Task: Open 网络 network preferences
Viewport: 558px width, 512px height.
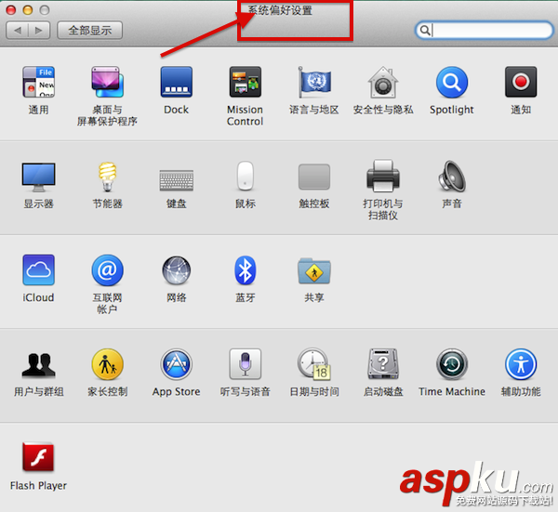Action: tap(176, 269)
